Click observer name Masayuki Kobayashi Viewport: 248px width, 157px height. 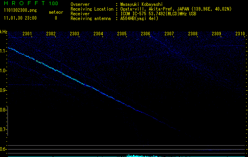[x=142, y=4]
